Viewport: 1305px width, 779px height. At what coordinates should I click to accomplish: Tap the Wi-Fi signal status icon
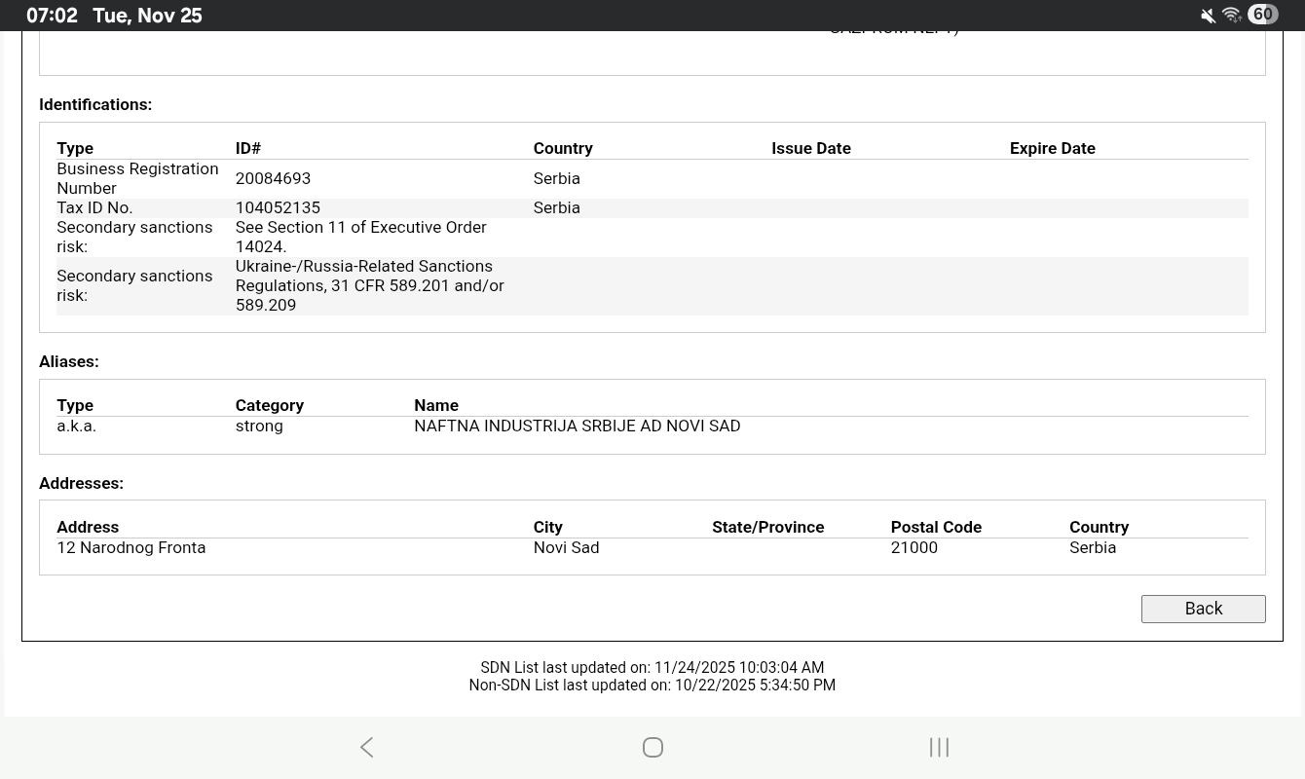[x=1231, y=16]
